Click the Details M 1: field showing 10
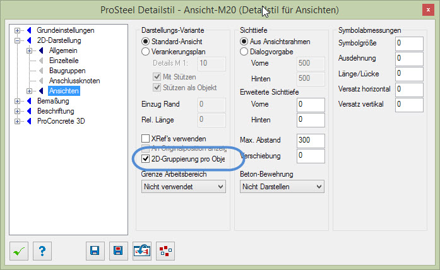 pos(211,64)
